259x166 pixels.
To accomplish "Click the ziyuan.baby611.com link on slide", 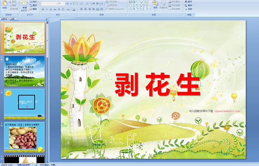I will click(x=228, y=111).
